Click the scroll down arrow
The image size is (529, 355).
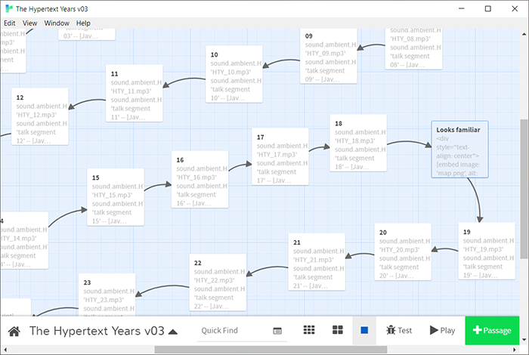[524, 339]
